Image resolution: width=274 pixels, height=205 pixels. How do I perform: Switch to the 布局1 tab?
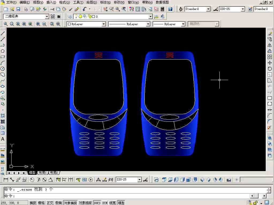(x=43, y=173)
